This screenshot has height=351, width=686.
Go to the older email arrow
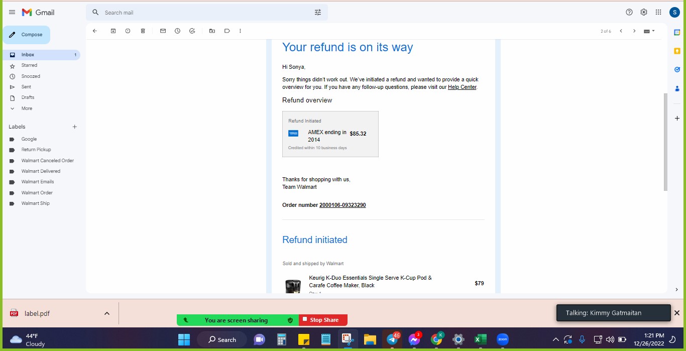pos(634,31)
